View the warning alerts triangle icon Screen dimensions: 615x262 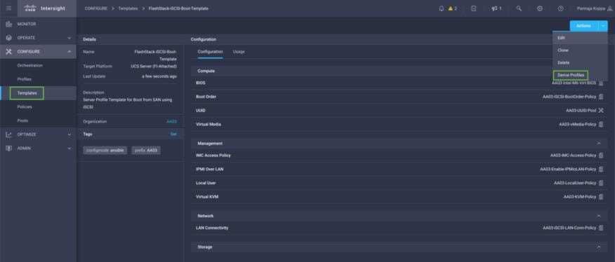tap(451, 8)
